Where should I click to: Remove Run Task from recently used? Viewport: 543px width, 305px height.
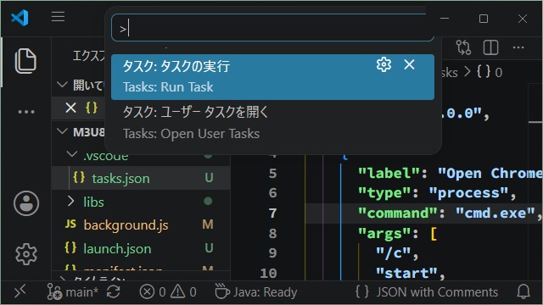(409, 64)
